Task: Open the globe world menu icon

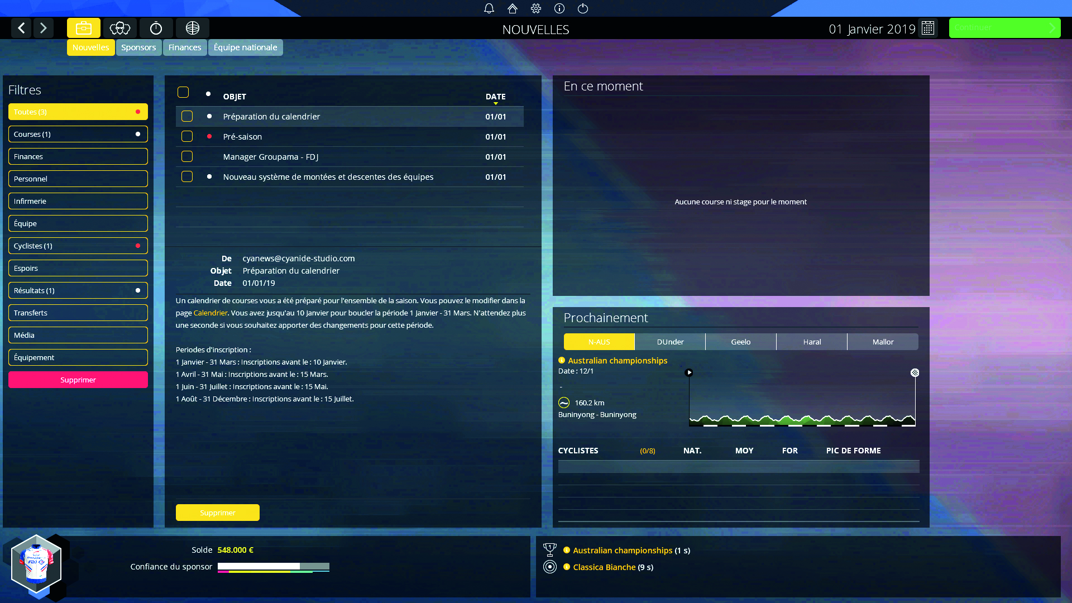Action: 193,28
